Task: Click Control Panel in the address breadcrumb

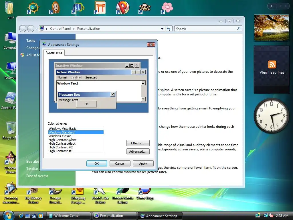Action: (x=60, y=29)
